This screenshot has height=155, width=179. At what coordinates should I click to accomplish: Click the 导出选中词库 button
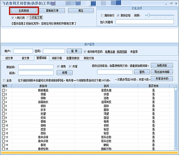point(162,72)
